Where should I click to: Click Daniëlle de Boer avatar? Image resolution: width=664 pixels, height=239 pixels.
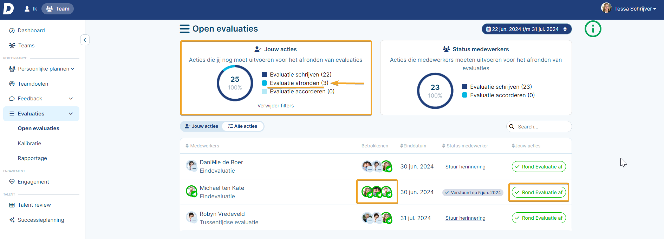pos(191,165)
